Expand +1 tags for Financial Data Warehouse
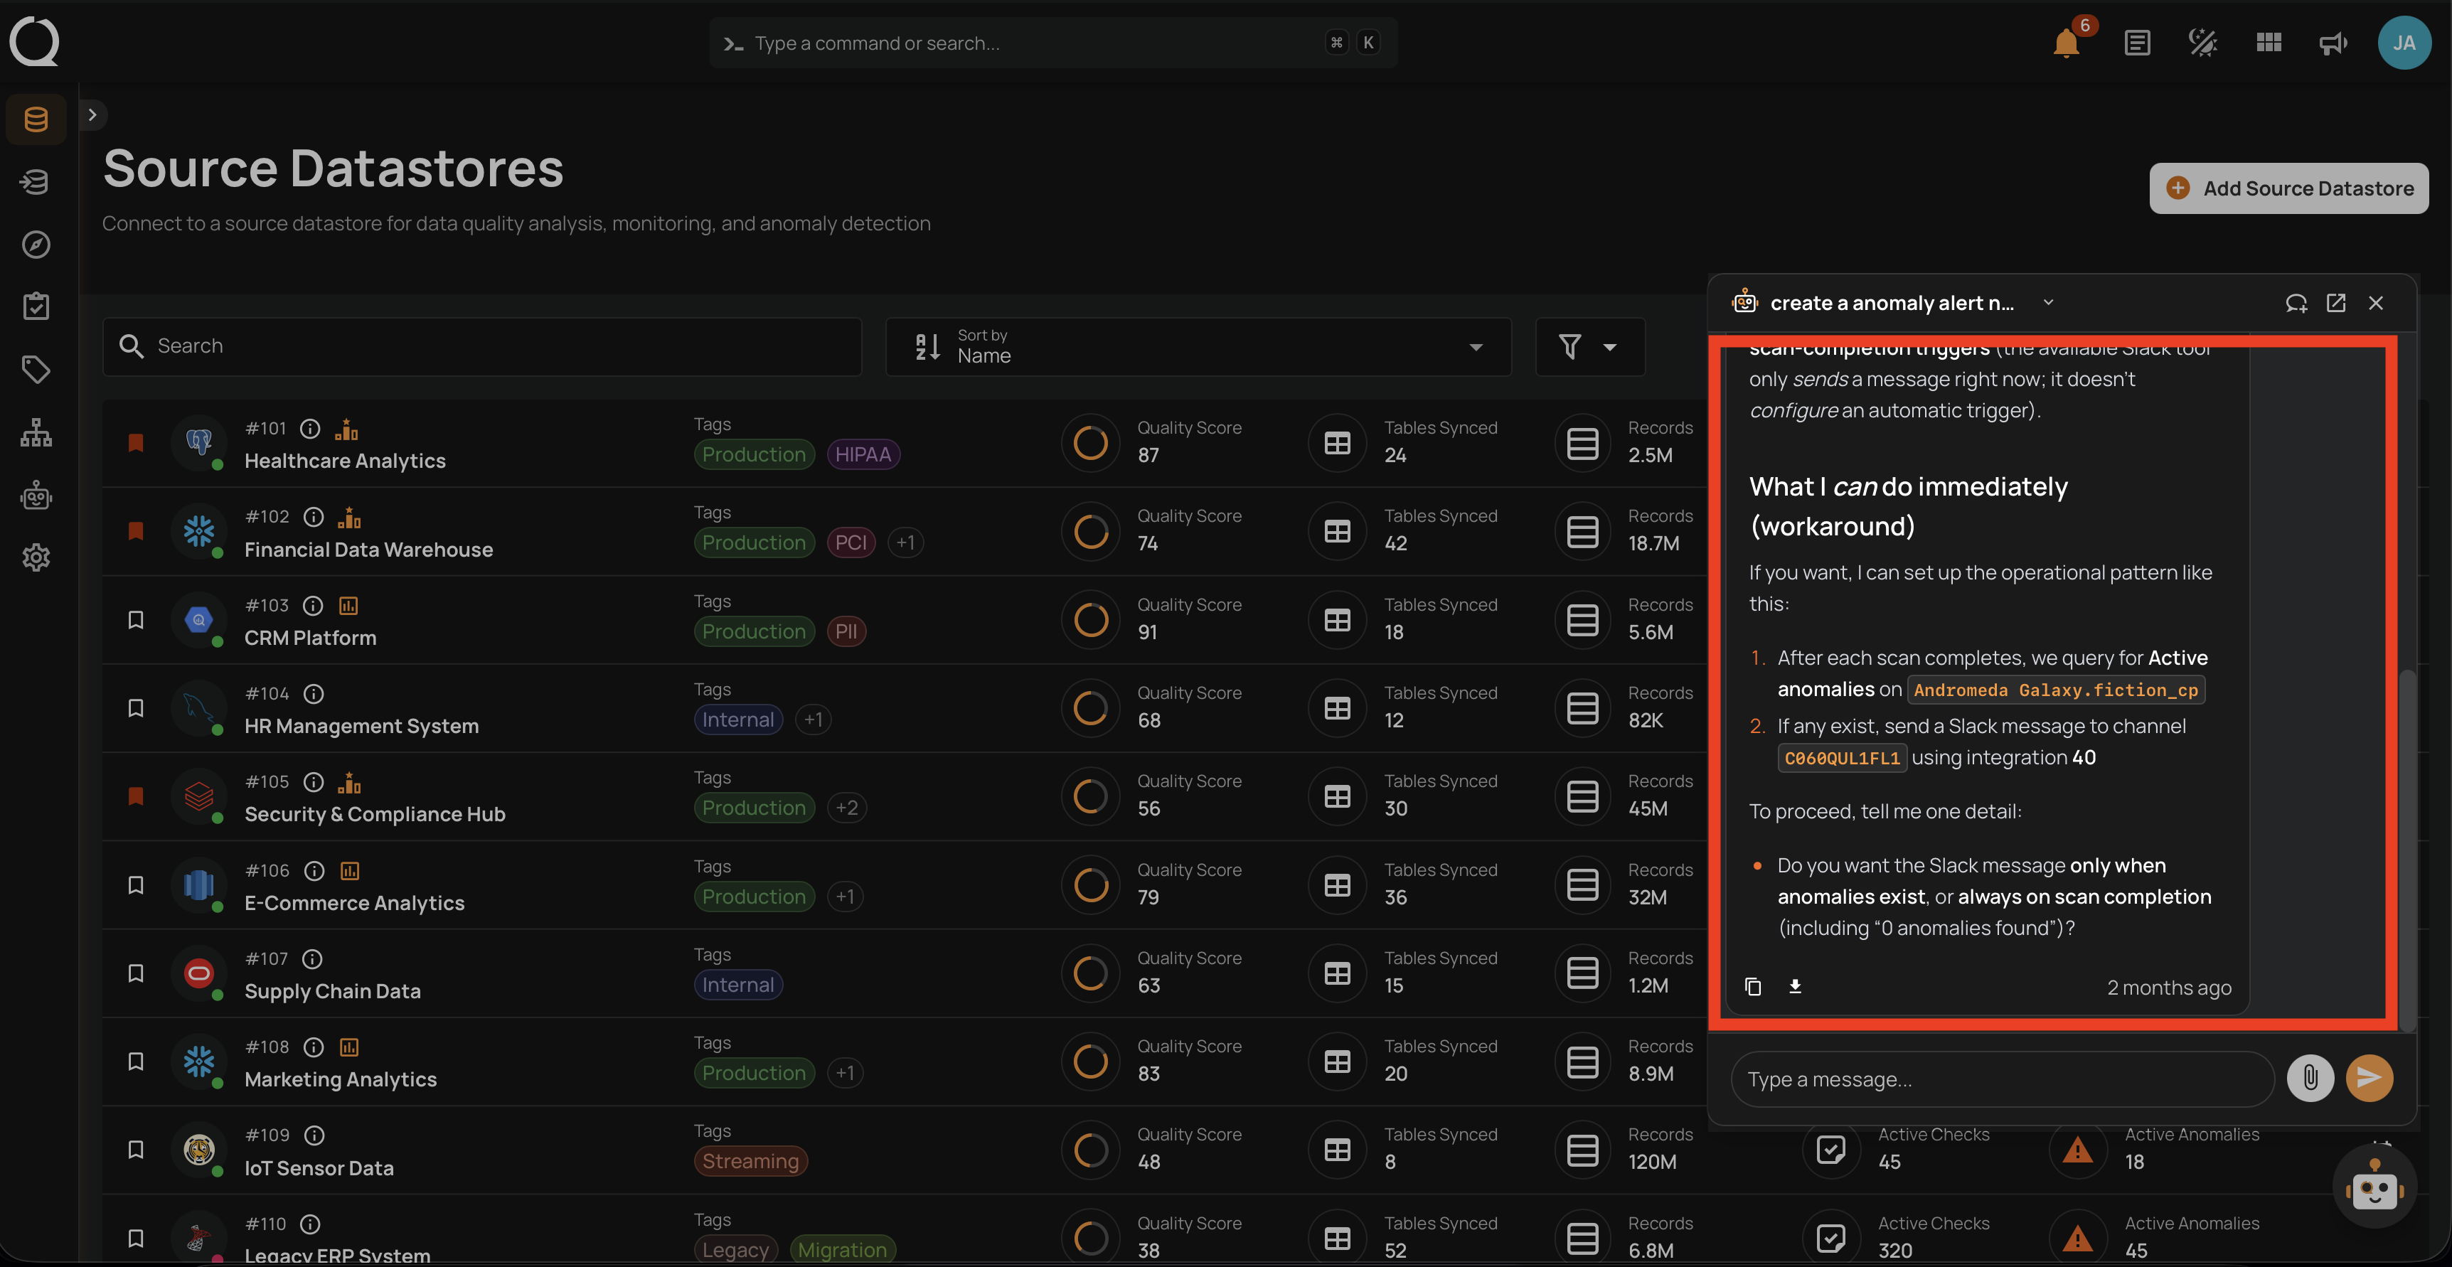 tap(905, 542)
